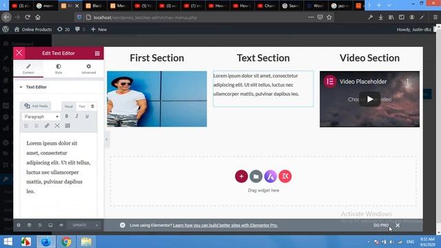Open the Howdy, Justin-dbz account menu

click(413, 30)
